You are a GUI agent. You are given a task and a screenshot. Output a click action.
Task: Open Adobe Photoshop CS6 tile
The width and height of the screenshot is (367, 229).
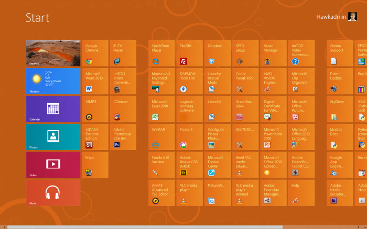tap(123, 137)
